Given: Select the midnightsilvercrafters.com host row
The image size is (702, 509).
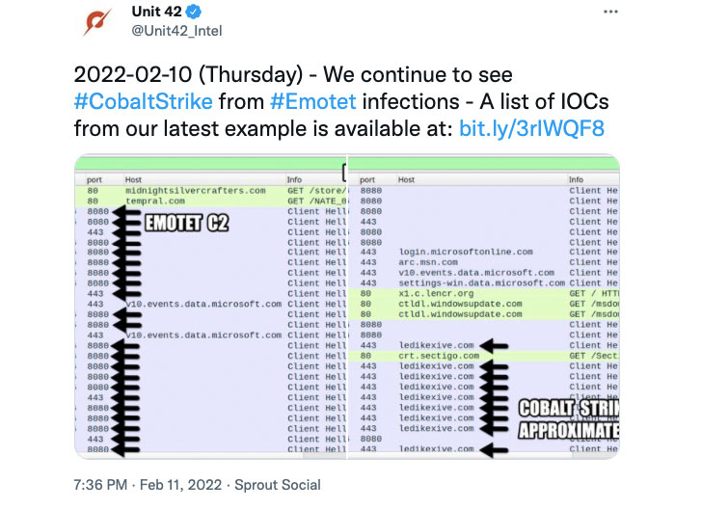Looking at the screenshot, I should [x=195, y=191].
